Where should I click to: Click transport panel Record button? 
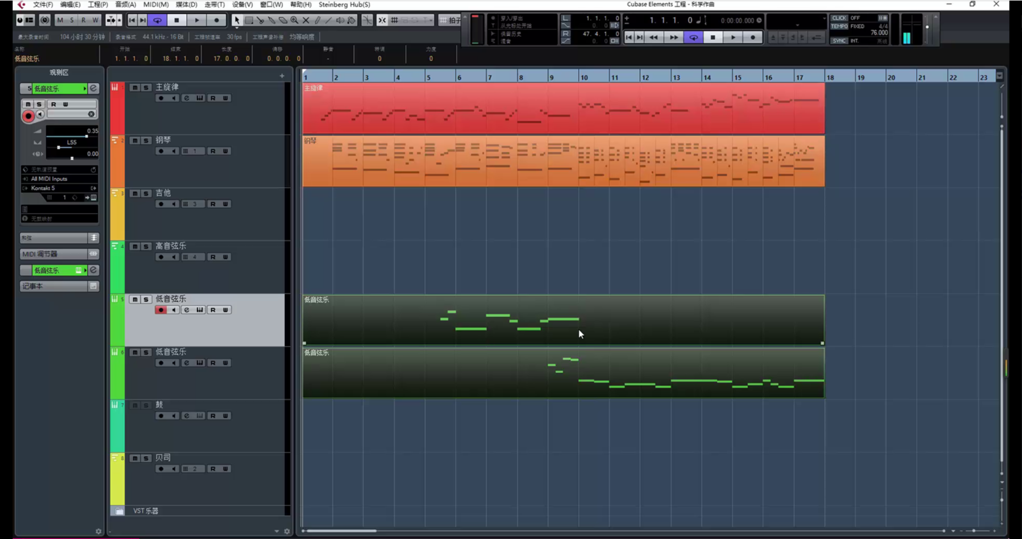753,37
